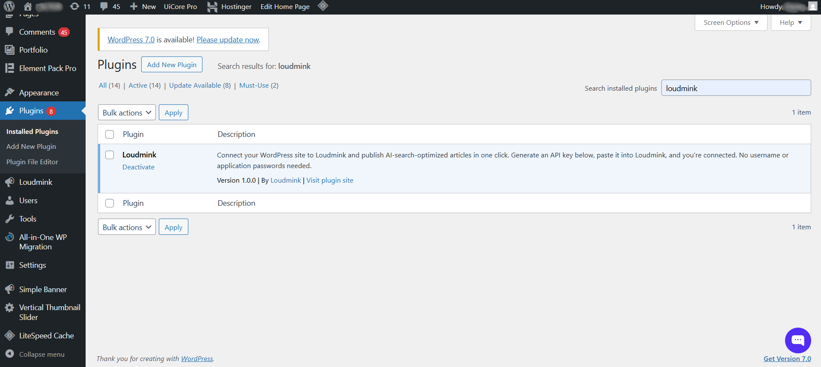Click the bottom Apply button
The image size is (821, 367).
tap(173, 227)
